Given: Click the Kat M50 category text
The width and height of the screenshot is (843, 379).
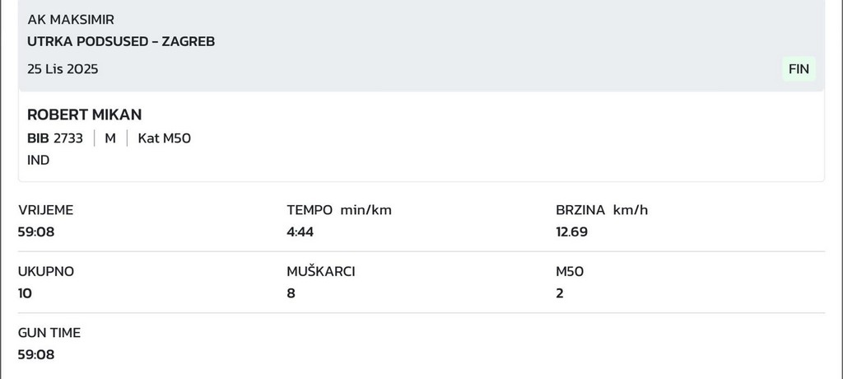Looking at the screenshot, I should [164, 138].
